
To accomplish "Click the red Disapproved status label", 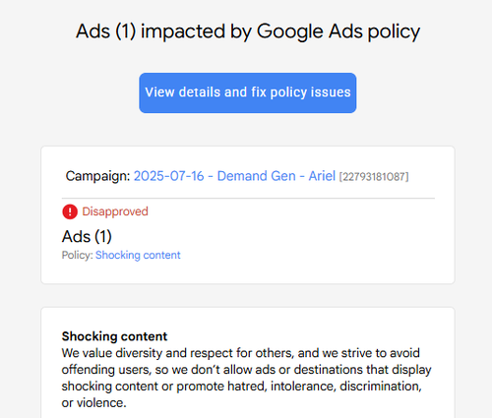I will (115, 211).
